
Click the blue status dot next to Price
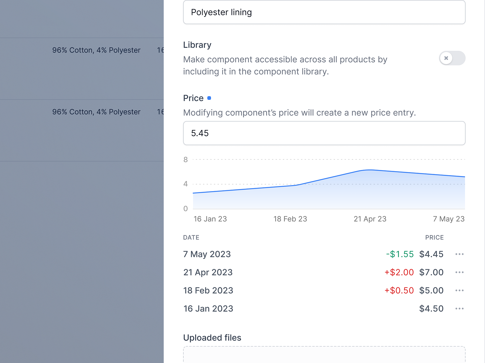point(209,98)
